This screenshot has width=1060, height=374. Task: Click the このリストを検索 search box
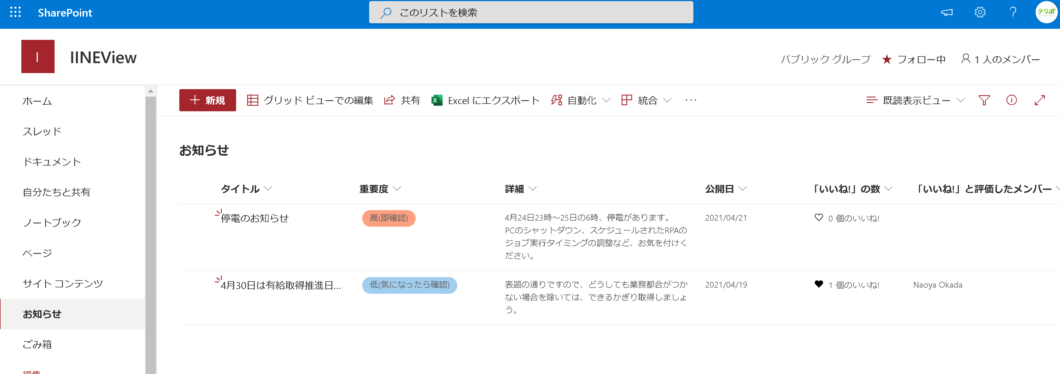click(x=531, y=13)
